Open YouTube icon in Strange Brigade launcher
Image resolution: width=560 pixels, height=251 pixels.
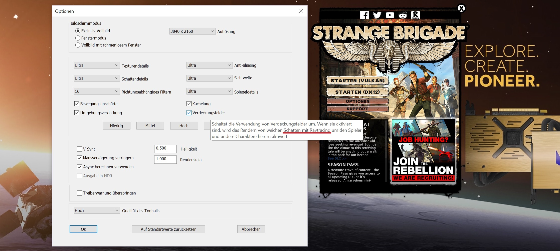390,15
